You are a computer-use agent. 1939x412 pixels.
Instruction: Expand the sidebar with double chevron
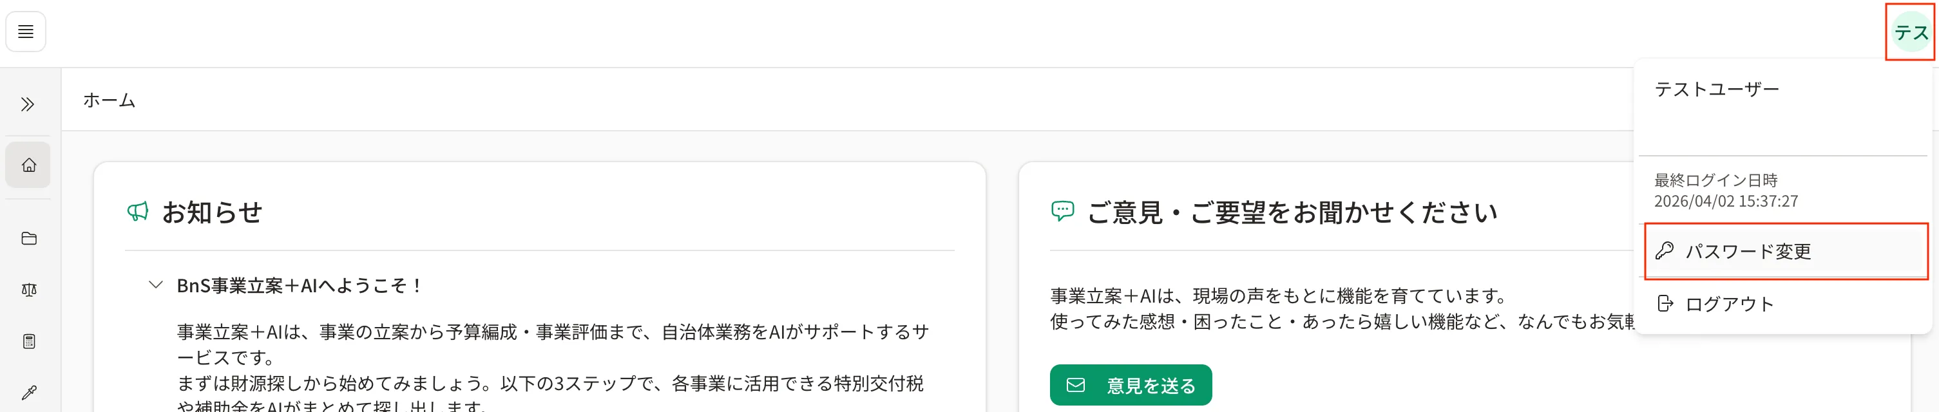pyautogui.click(x=28, y=104)
